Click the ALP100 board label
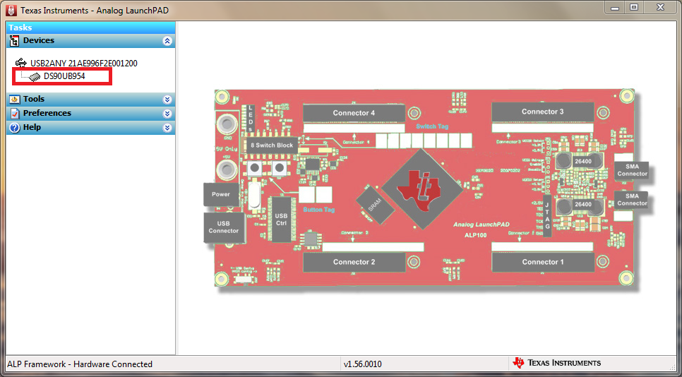682x377 pixels. [x=475, y=235]
